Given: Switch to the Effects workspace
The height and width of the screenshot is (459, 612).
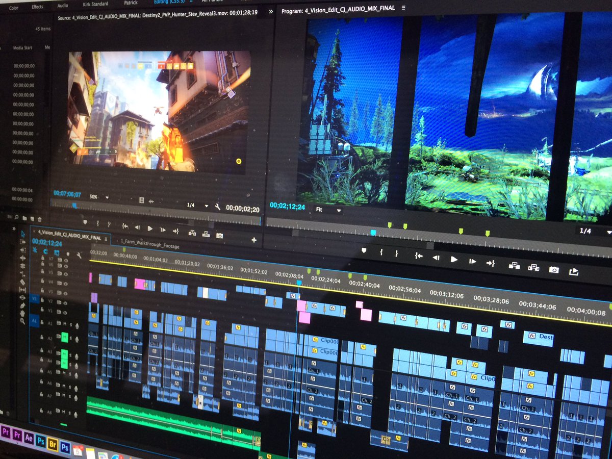Looking at the screenshot, I should (x=37, y=7).
